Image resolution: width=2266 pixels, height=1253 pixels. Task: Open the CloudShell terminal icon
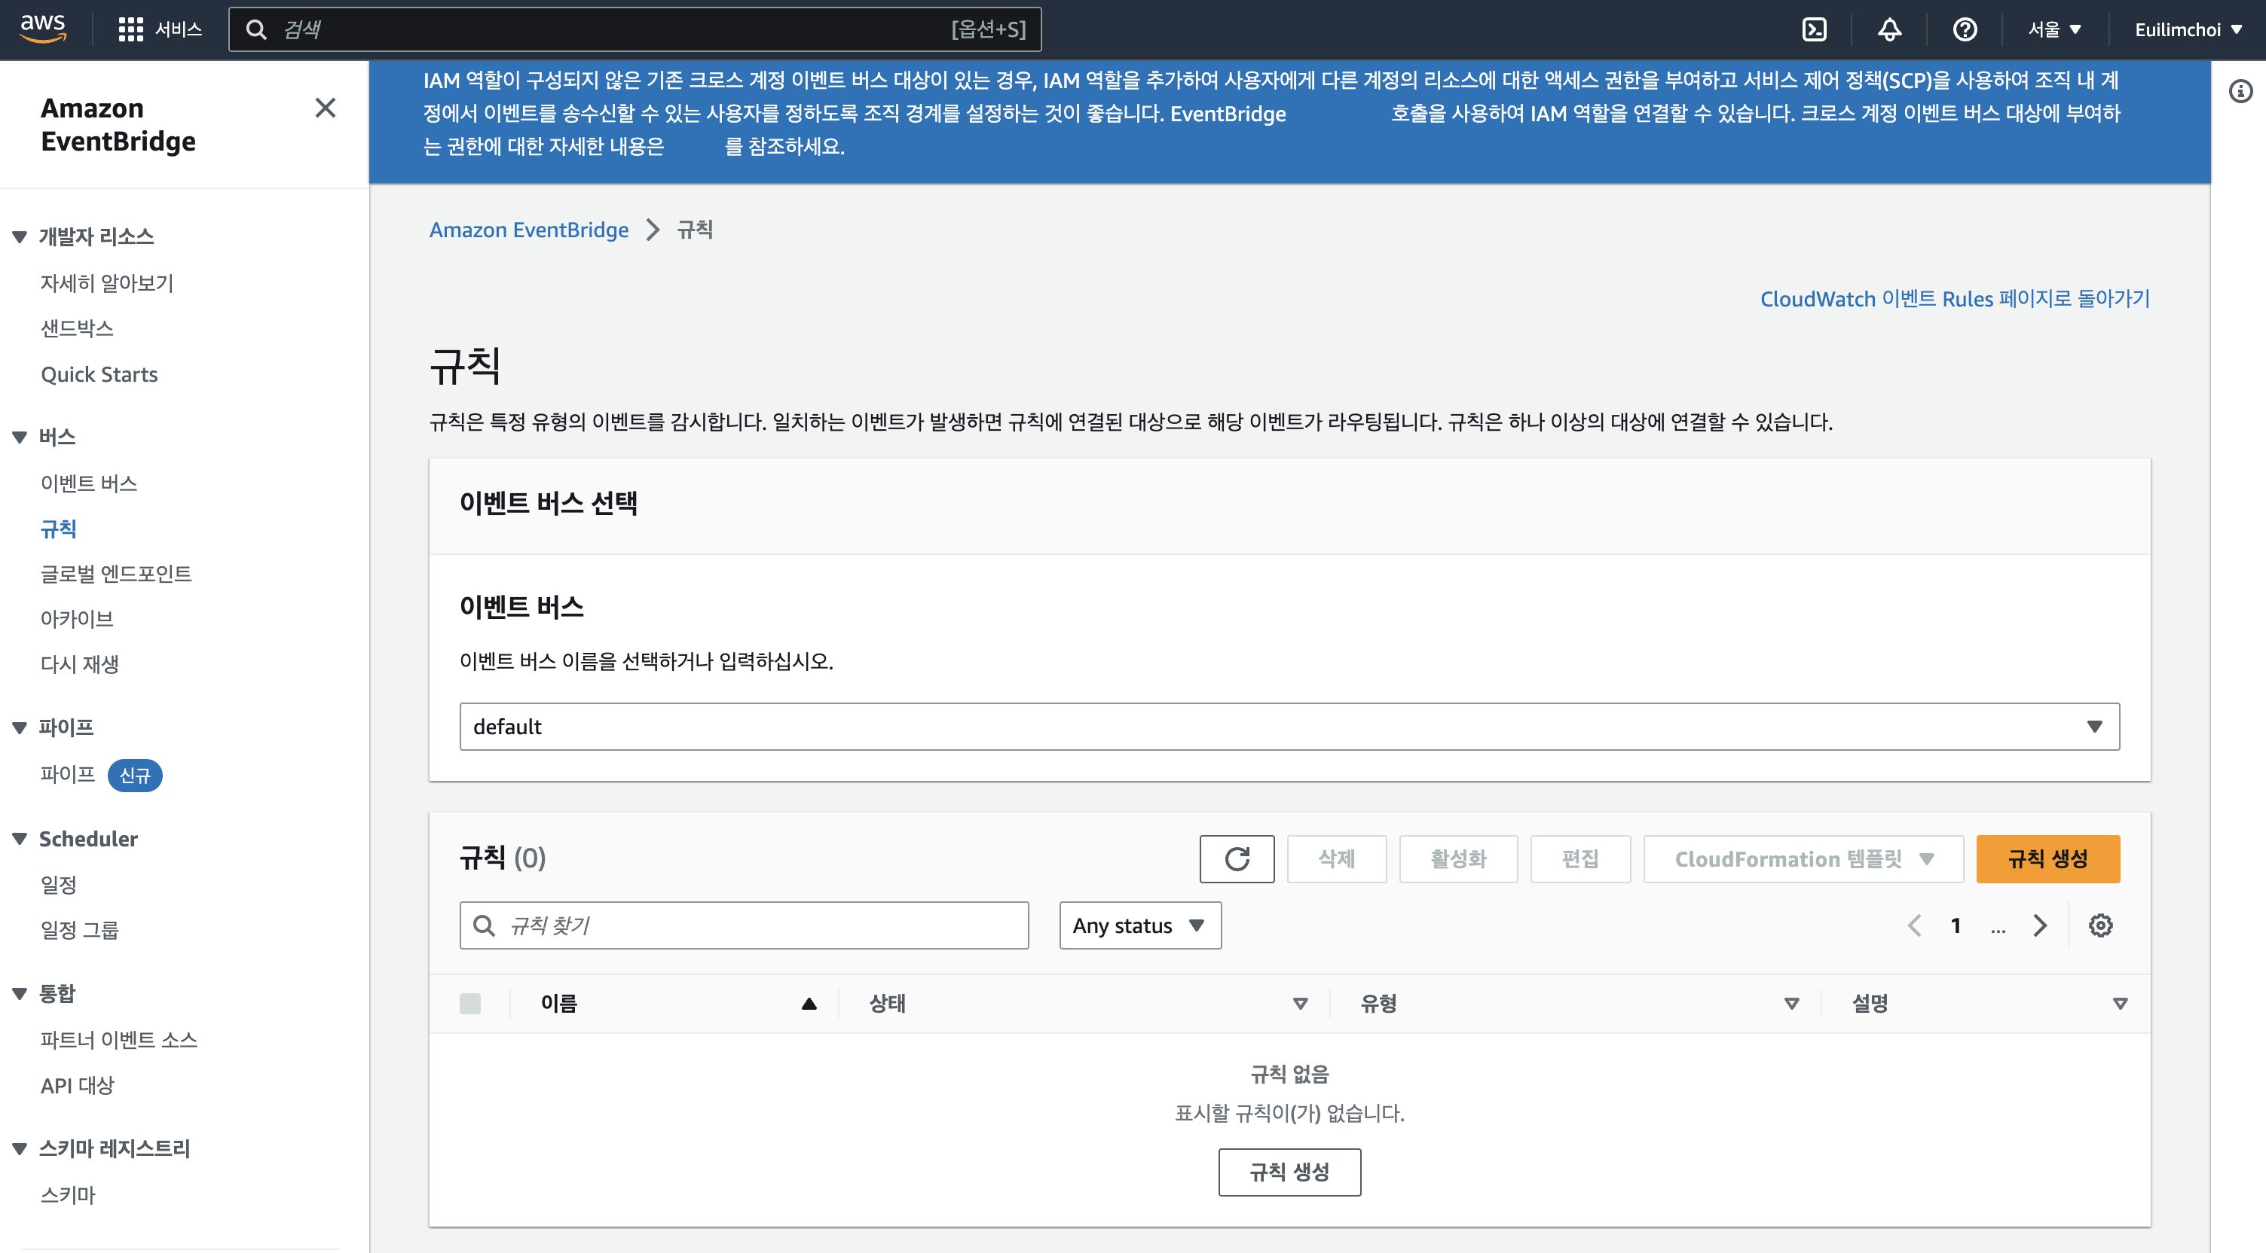pos(1814,30)
